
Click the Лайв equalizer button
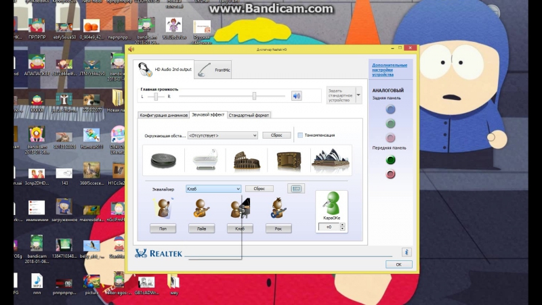201,229
